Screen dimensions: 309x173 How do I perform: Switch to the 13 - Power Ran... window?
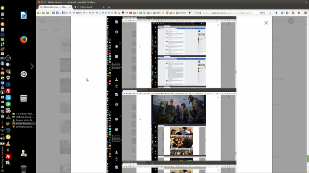click(x=24, y=114)
